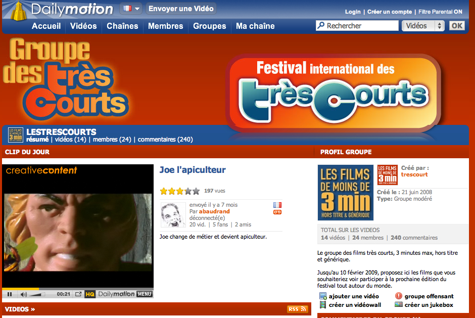Mute the video with the speaker icon
This screenshot has height=318, width=475.
coord(24,294)
